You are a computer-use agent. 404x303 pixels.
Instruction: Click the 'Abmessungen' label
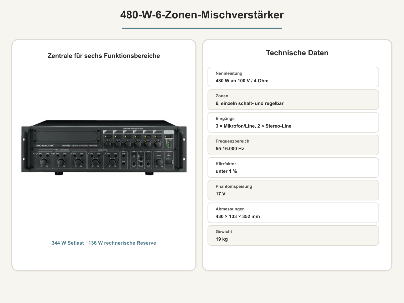click(230, 209)
